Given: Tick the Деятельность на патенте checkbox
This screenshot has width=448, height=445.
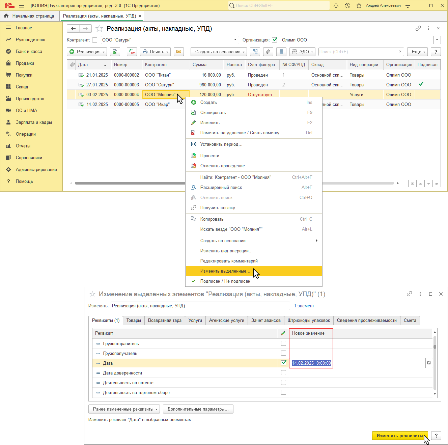Looking at the screenshot, I should tap(283, 383).
